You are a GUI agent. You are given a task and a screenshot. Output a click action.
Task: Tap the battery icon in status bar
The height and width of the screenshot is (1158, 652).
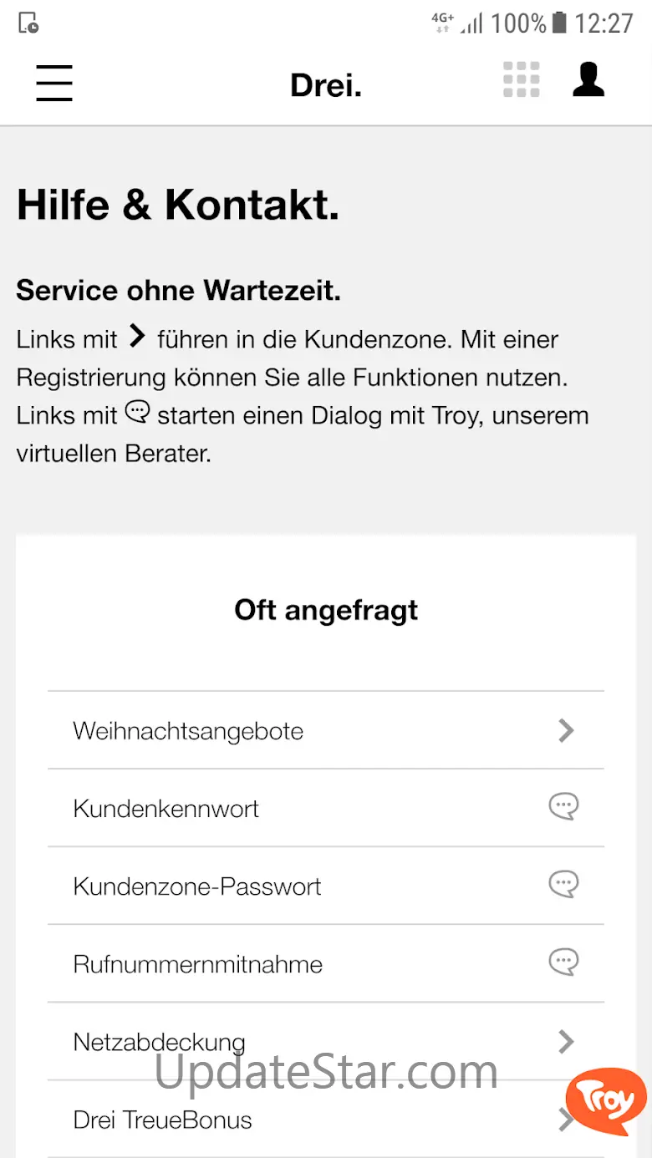[559, 23]
